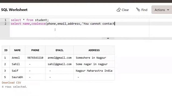Image resolution: width=172 pixels, height=96 pixels.
Task: Click the 'coalesce' keyword in line 2
Action: tap(38, 24)
